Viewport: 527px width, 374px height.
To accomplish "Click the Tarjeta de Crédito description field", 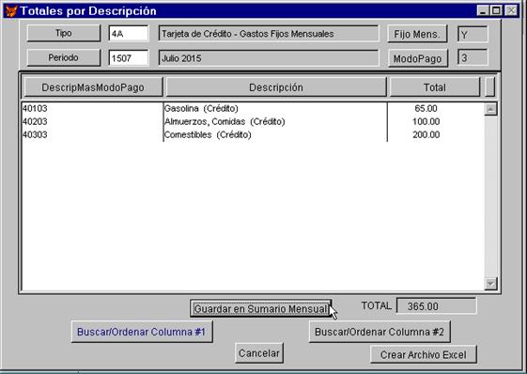I will click(269, 34).
